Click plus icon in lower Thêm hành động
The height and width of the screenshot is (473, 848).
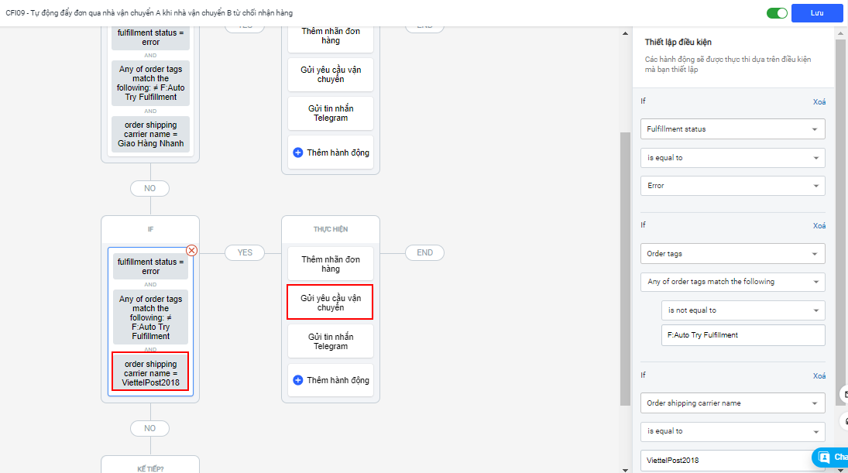(298, 380)
